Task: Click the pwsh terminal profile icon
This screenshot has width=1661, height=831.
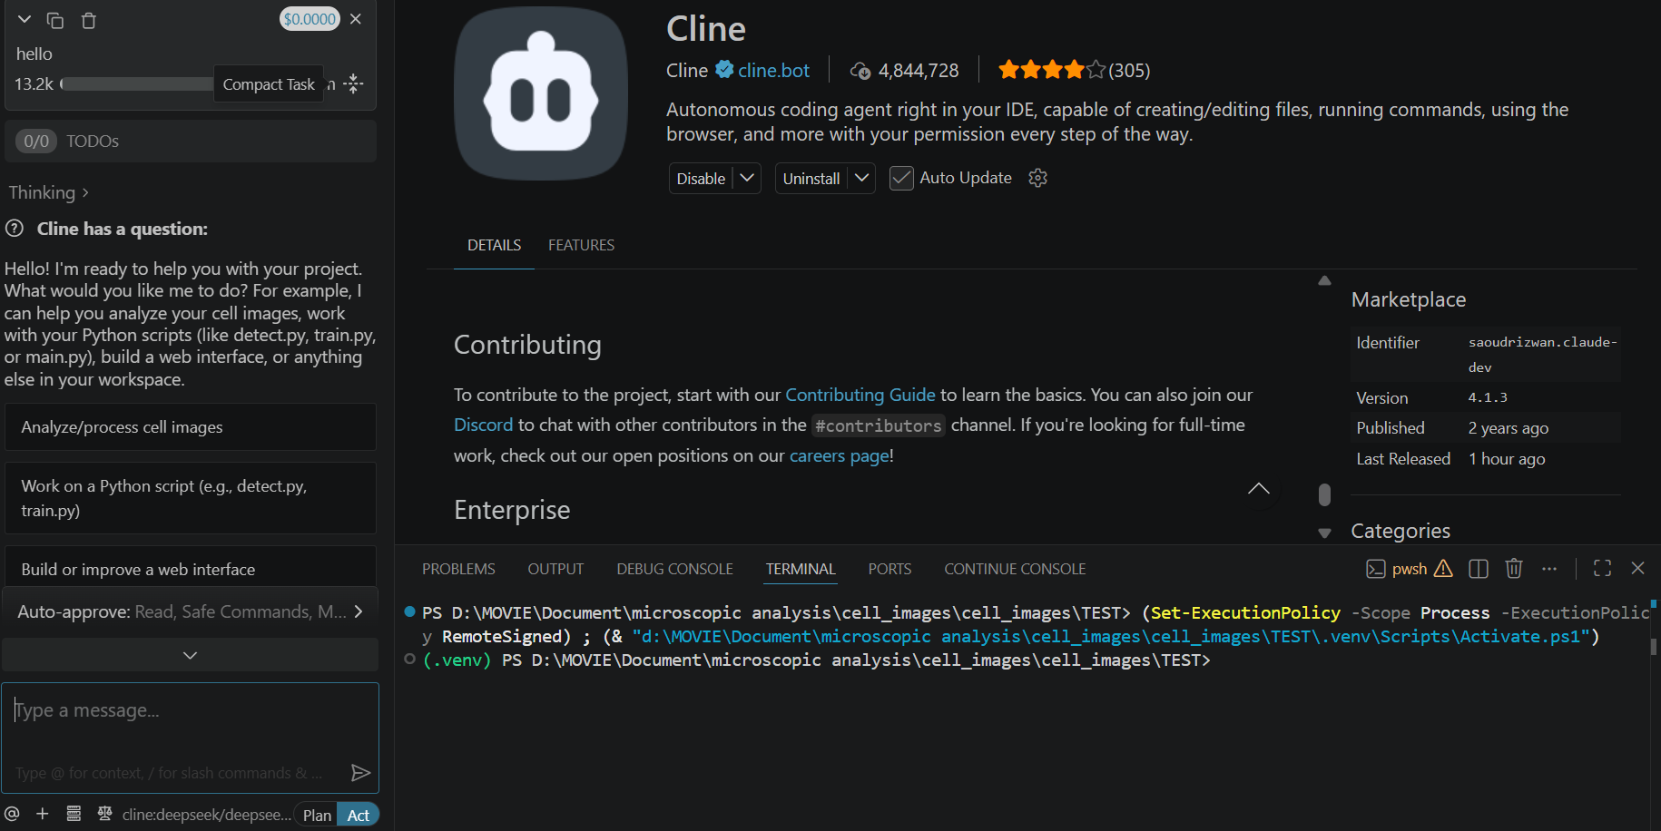Action: (1376, 569)
